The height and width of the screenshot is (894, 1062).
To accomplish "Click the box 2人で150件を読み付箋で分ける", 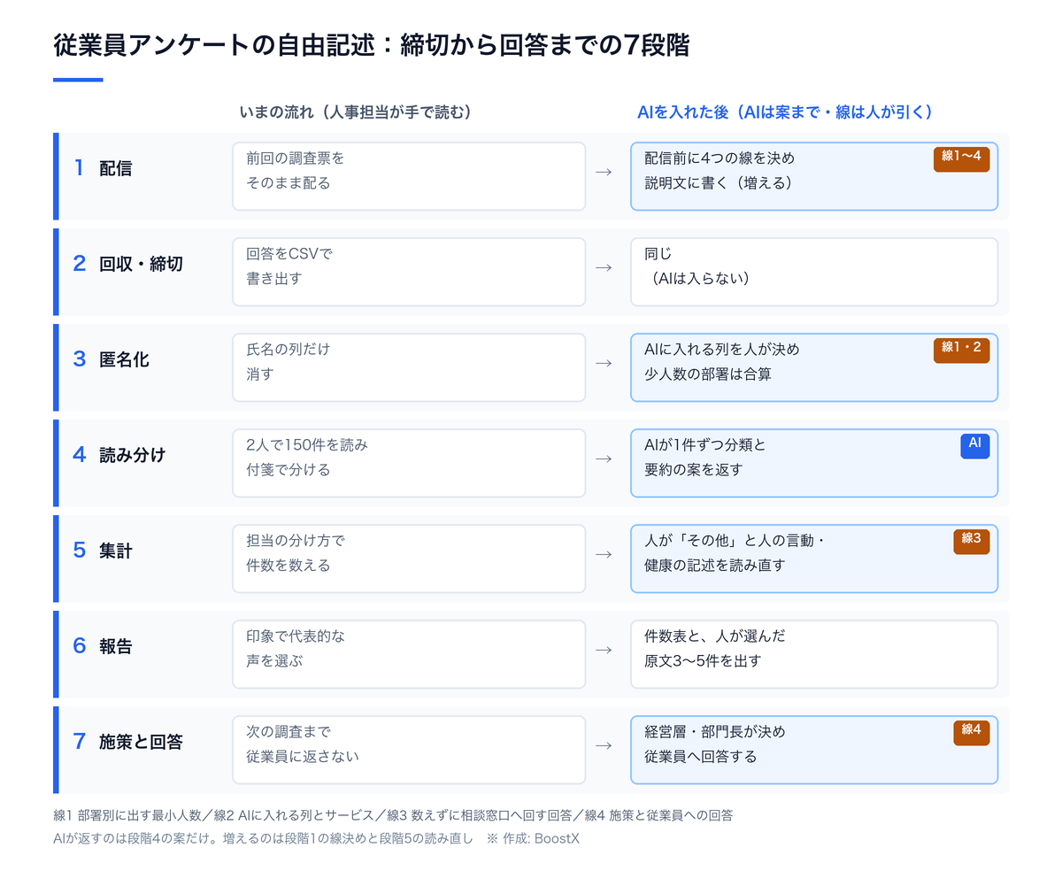I will click(x=409, y=463).
